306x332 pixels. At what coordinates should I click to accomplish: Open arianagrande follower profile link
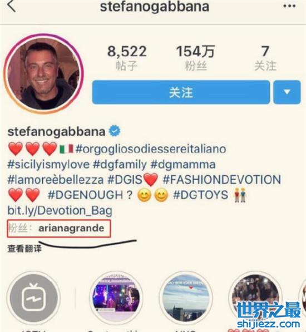(x=71, y=228)
